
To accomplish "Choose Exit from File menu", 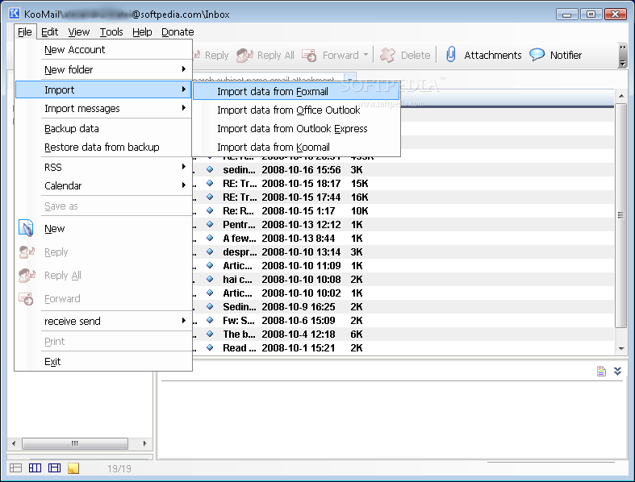I will [x=103, y=361].
